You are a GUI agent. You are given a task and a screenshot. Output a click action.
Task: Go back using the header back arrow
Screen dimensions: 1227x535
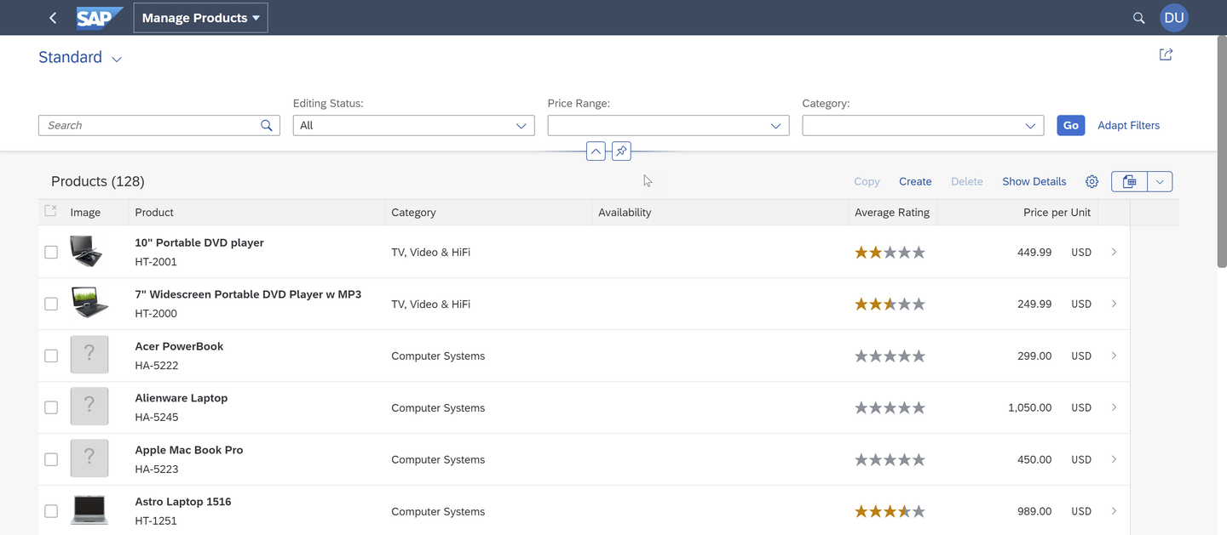tap(53, 18)
